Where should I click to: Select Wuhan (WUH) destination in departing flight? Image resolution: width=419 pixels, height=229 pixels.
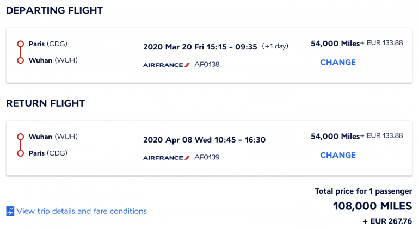pyautogui.click(x=53, y=60)
